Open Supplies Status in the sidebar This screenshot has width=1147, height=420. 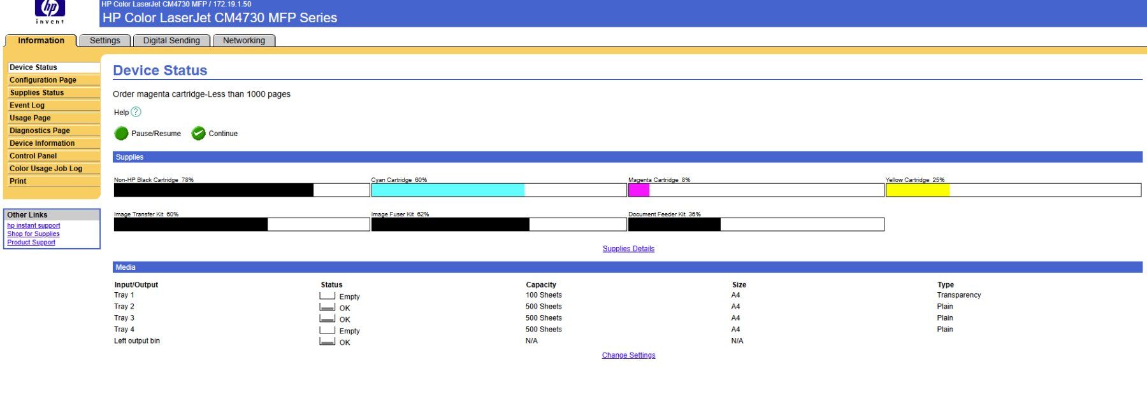[54, 93]
